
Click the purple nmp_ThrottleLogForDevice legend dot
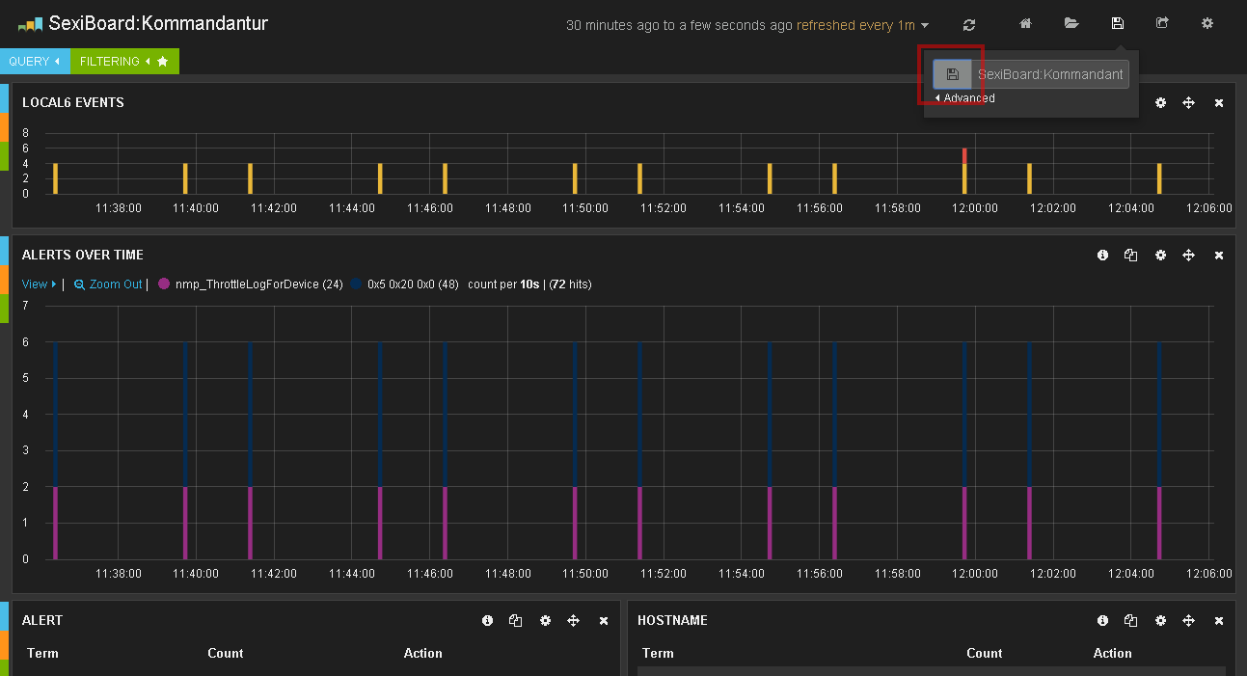tap(164, 284)
